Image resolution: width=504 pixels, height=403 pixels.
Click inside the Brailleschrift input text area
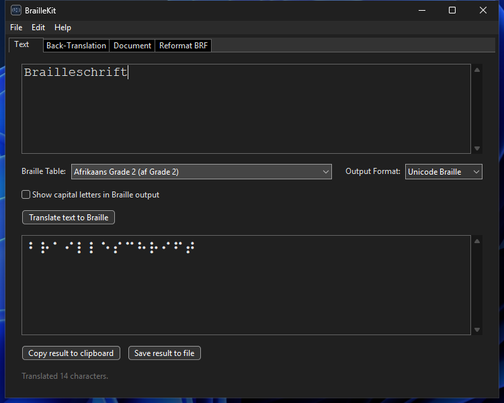coord(246,109)
